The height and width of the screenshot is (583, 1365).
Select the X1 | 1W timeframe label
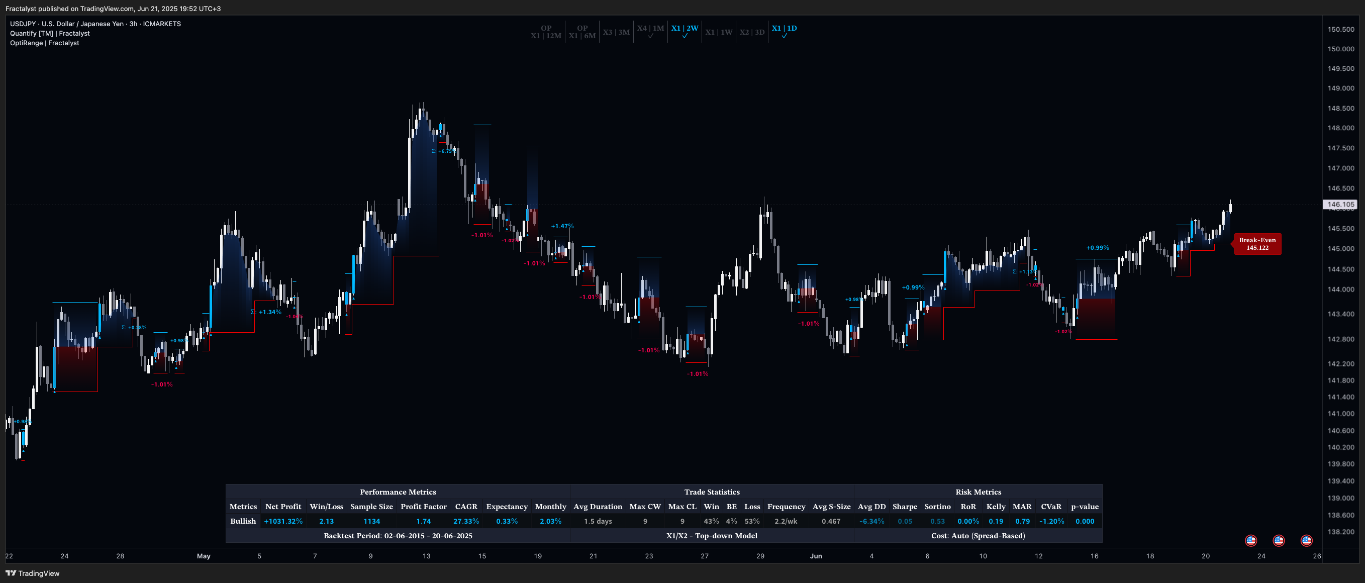tap(719, 32)
